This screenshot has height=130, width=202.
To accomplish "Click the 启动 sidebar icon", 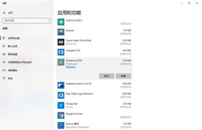I will [4, 78].
